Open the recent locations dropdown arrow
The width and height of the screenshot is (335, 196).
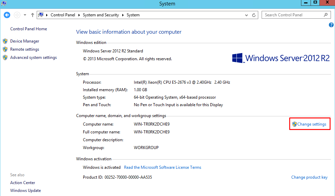pyautogui.click(x=25, y=15)
